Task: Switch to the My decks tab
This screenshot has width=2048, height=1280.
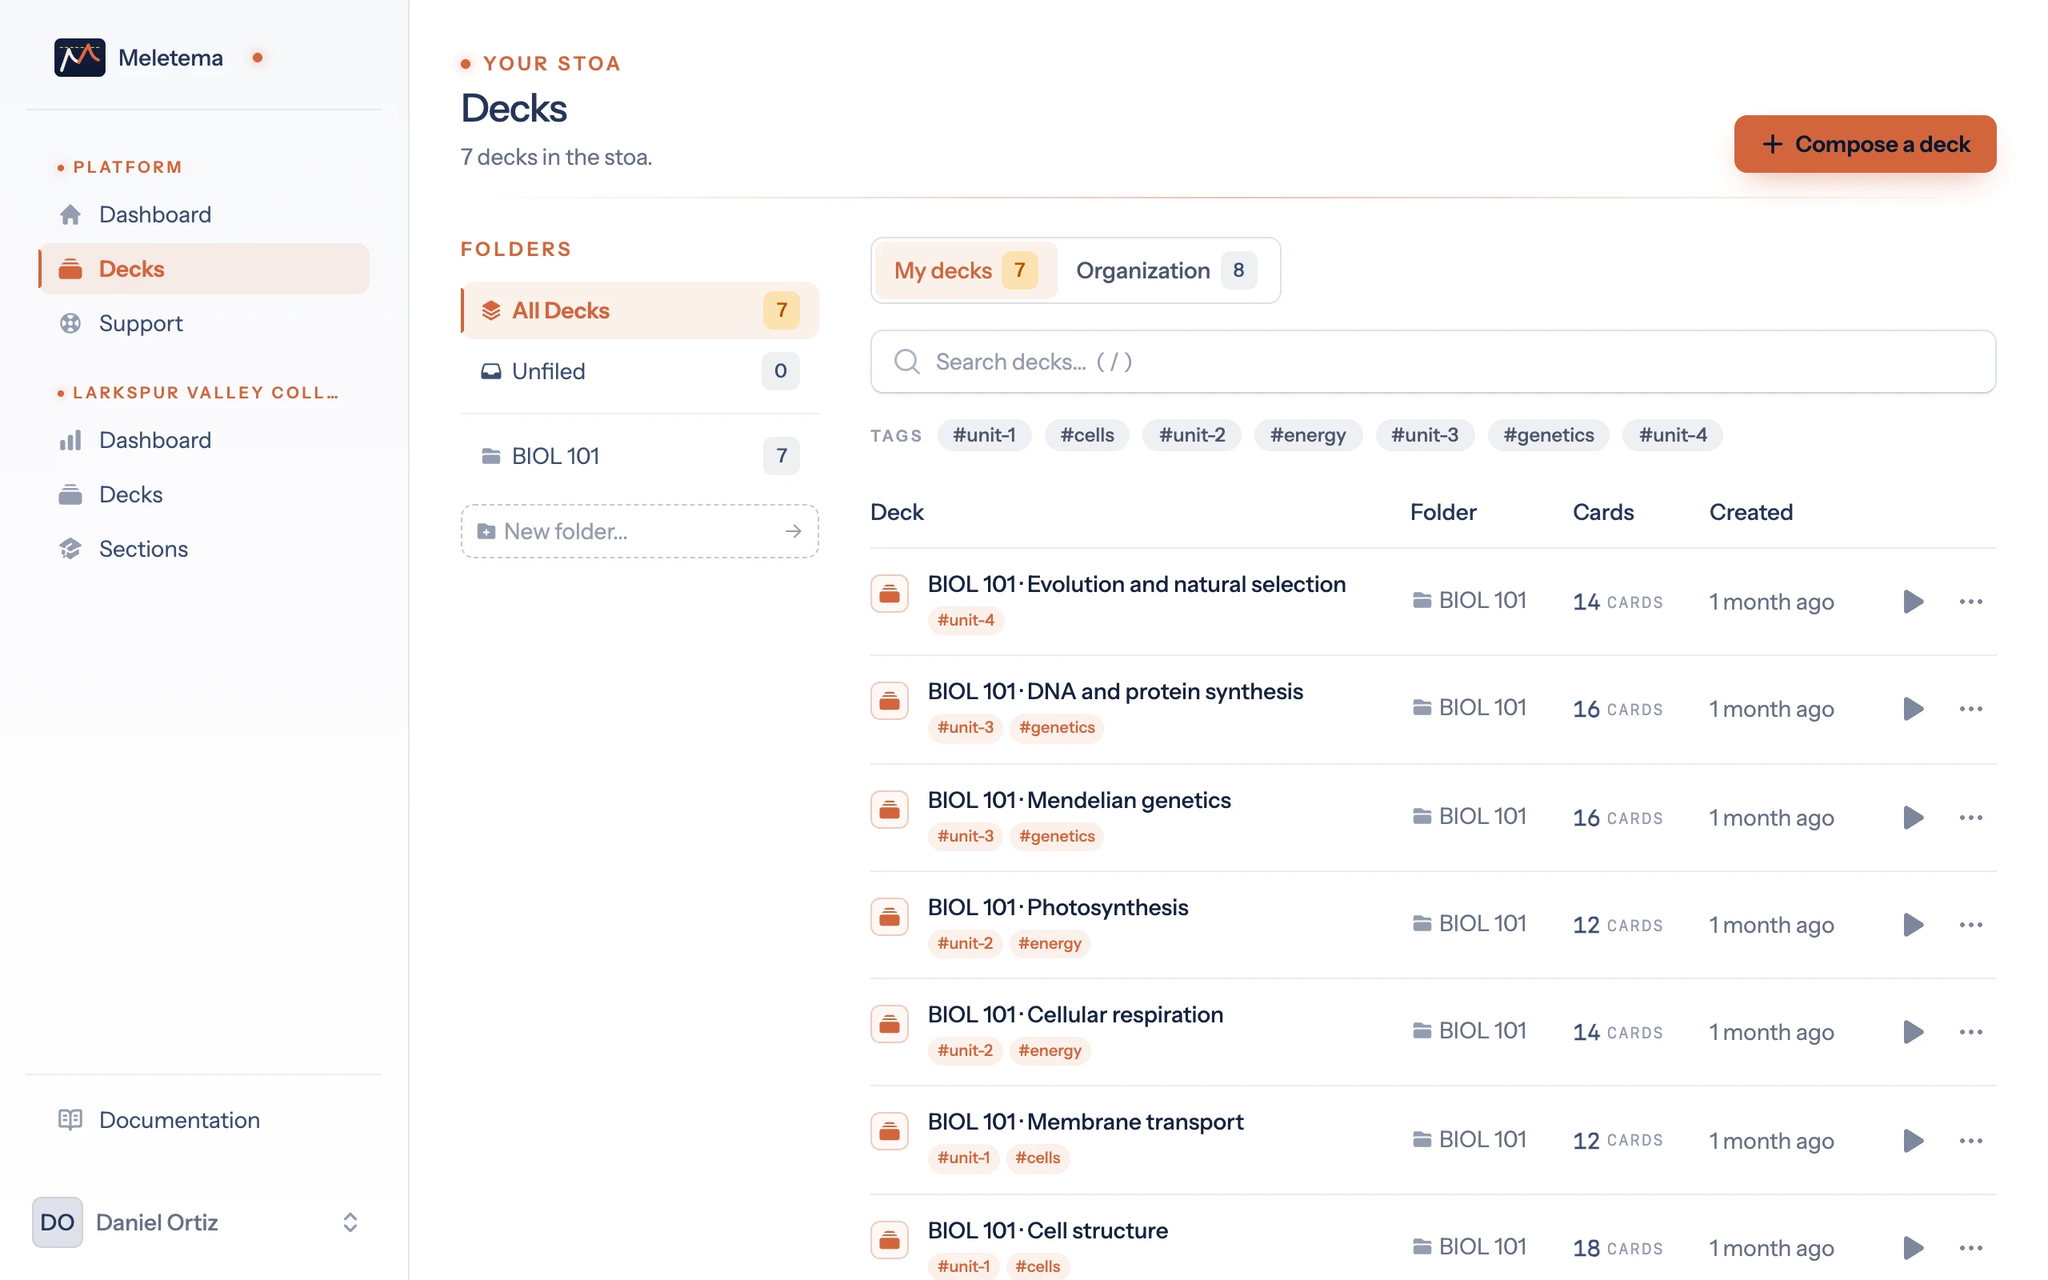Action: 966,270
